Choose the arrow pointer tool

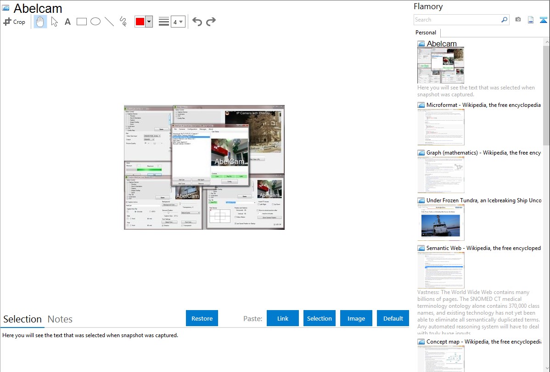click(54, 22)
